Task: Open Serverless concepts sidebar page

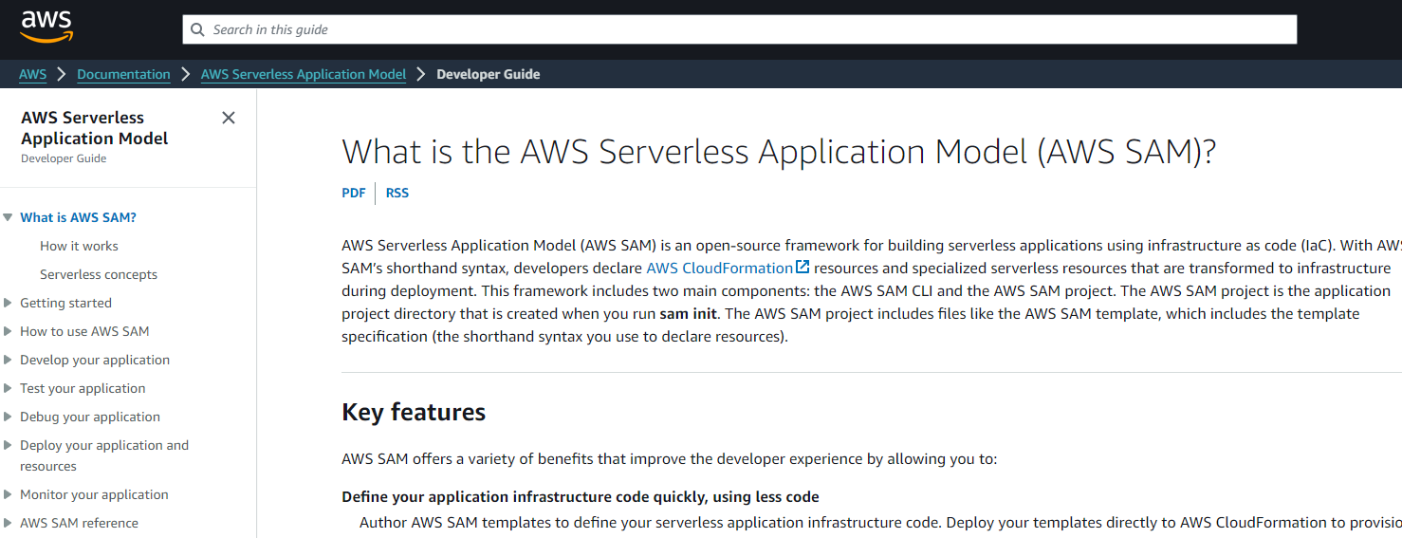Action: click(99, 274)
